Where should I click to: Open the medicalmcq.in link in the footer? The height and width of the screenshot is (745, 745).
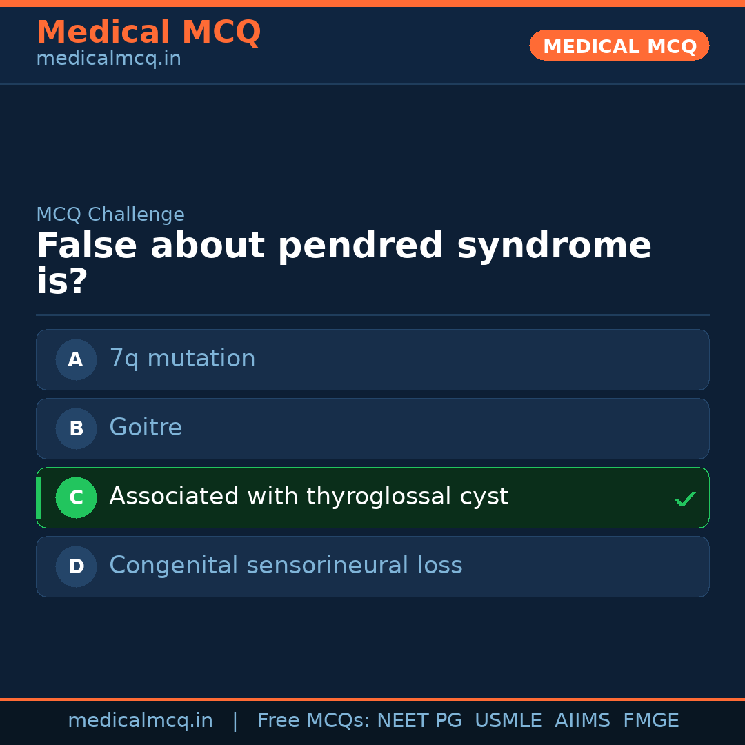click(x=140, y=721)
